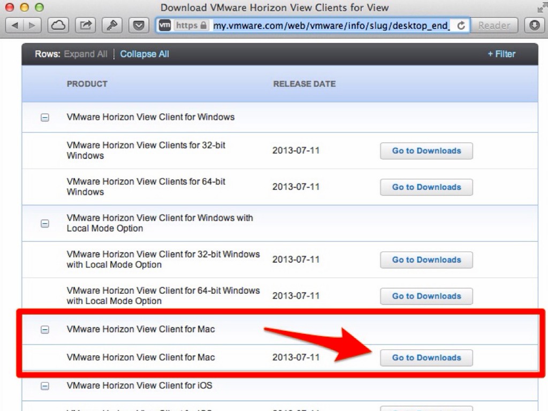Show the Downloads list button
Viewport: 548px width, 411px height.
click(x=535, y=25)
